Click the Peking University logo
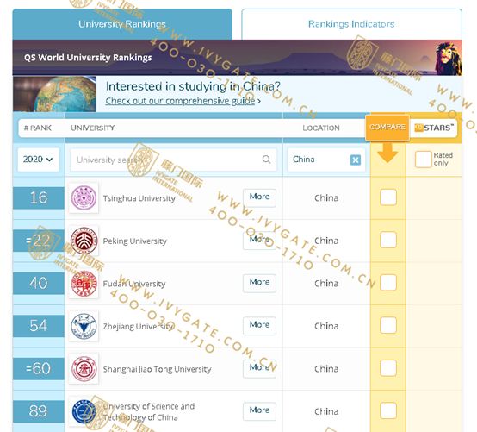 coord(84,241)
